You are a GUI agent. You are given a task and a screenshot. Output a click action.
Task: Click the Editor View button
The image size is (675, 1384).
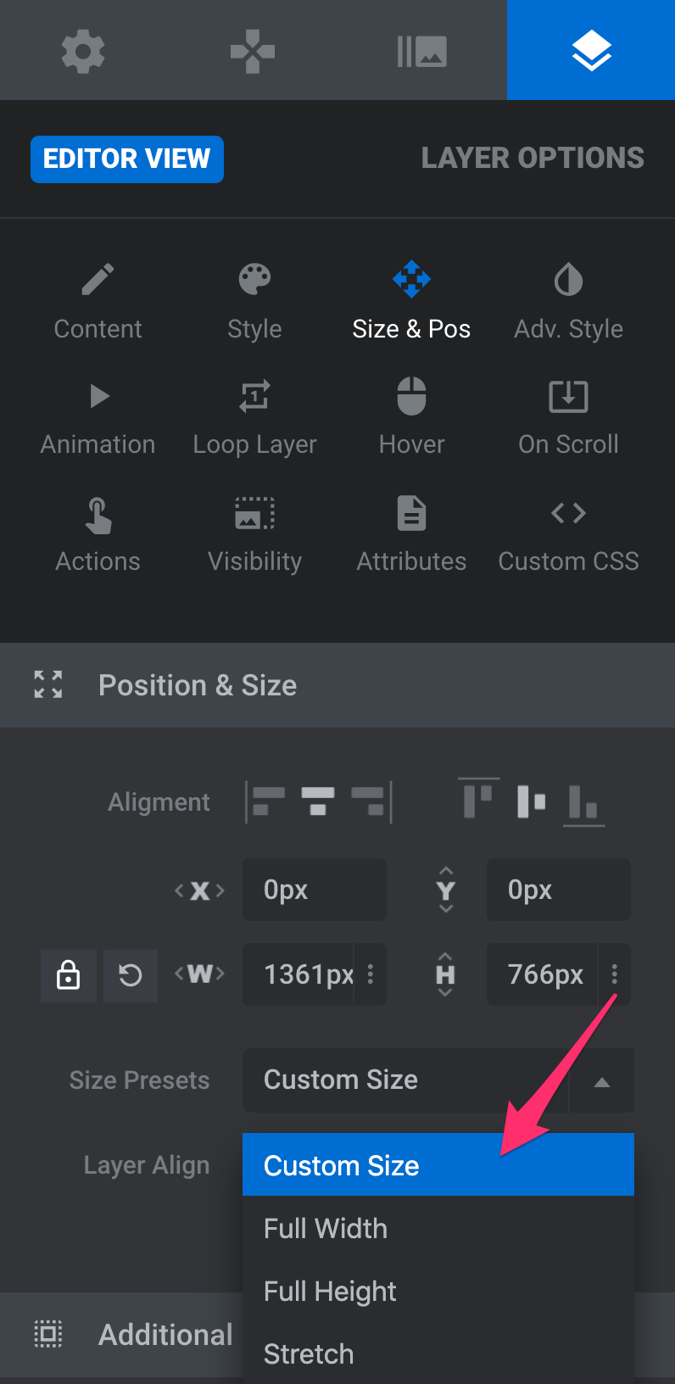click(127, 159)
